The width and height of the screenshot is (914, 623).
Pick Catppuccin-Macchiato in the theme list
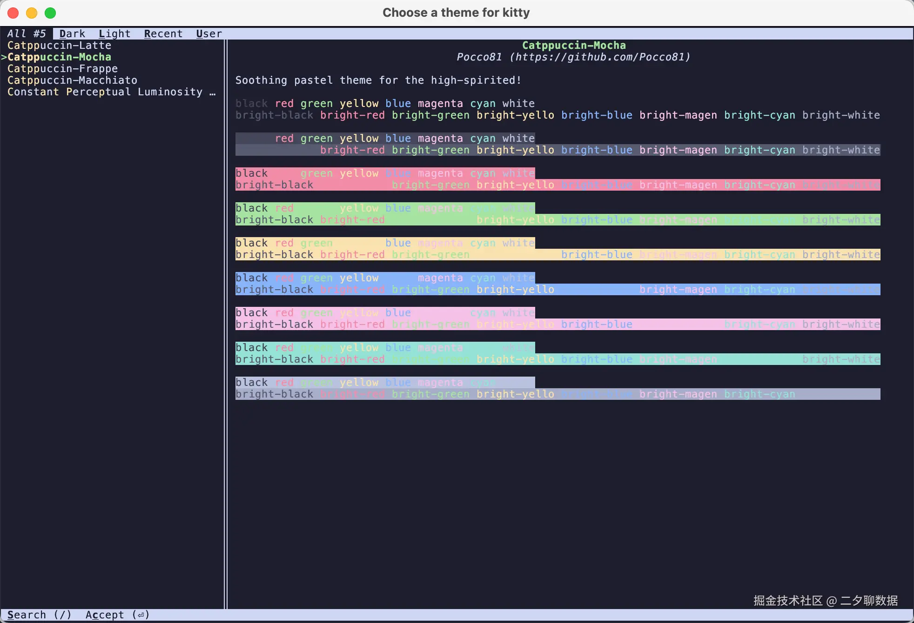click(72, 80)
